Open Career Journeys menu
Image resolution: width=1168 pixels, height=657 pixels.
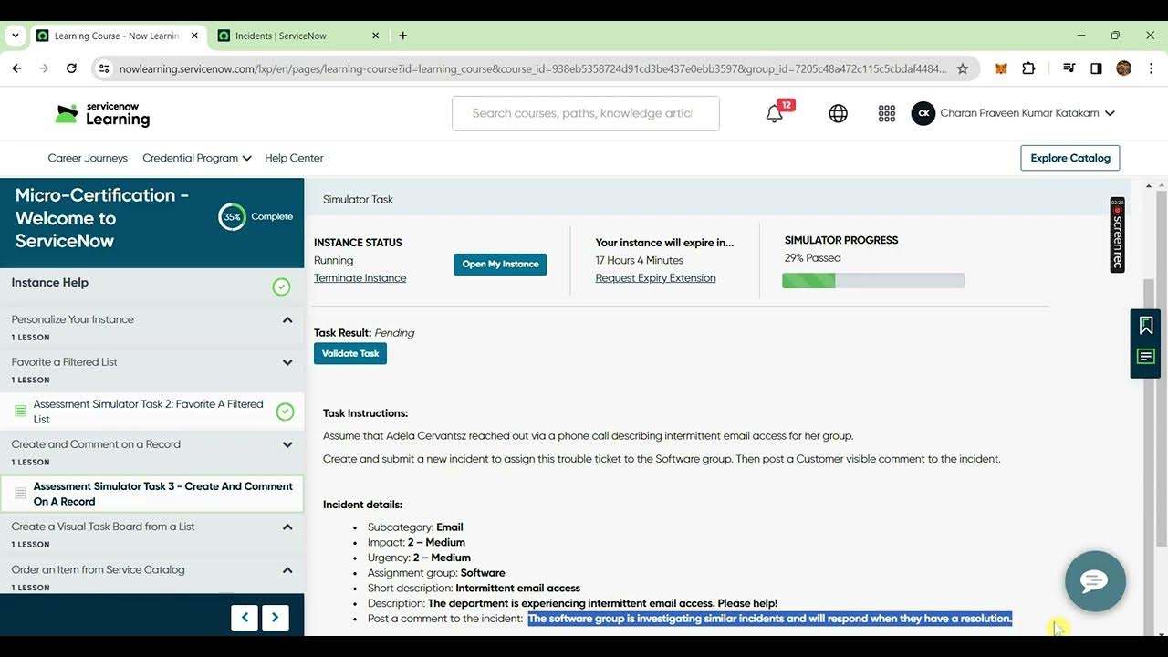tap(88, 158)
